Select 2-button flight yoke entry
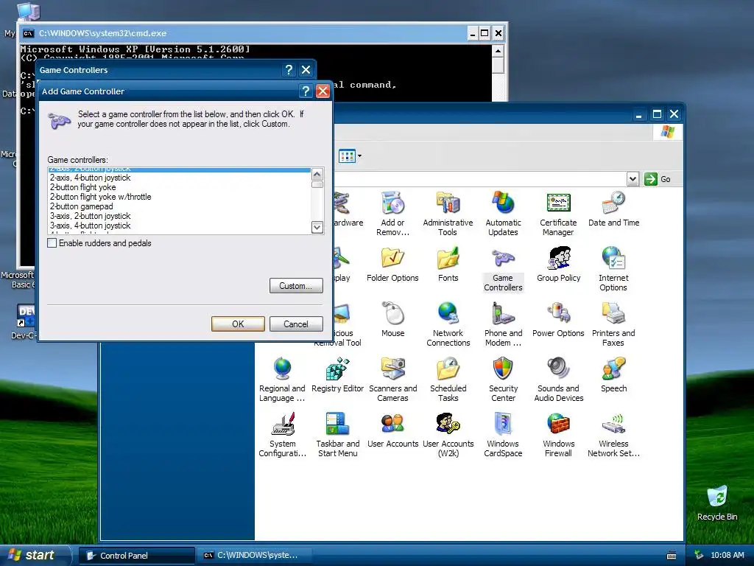Screen dimensions: 754x566 tap(180, 187)
